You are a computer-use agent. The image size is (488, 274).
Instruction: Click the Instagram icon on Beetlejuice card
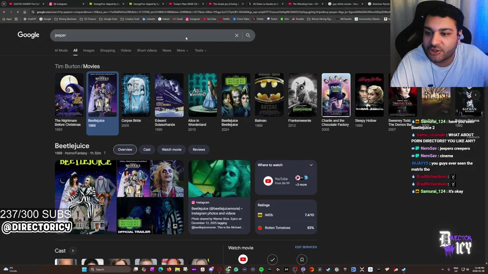tap(193, 202)
